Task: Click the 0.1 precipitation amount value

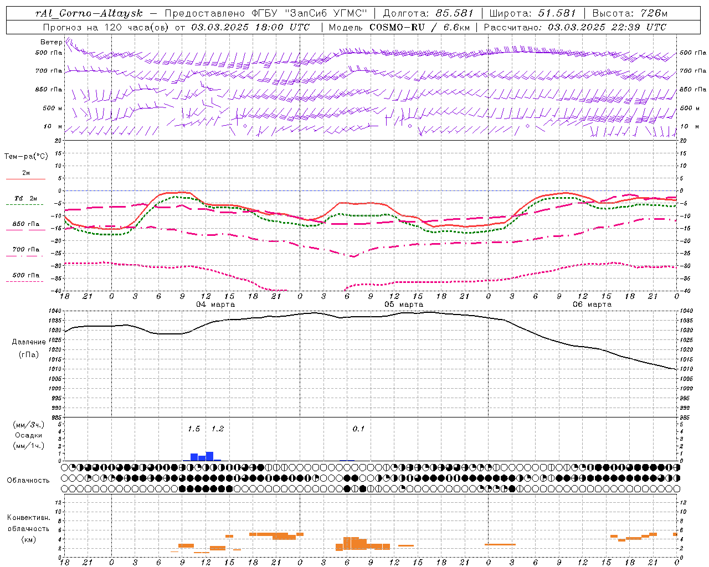Action: pyautogui.click(x=358, y=429)
